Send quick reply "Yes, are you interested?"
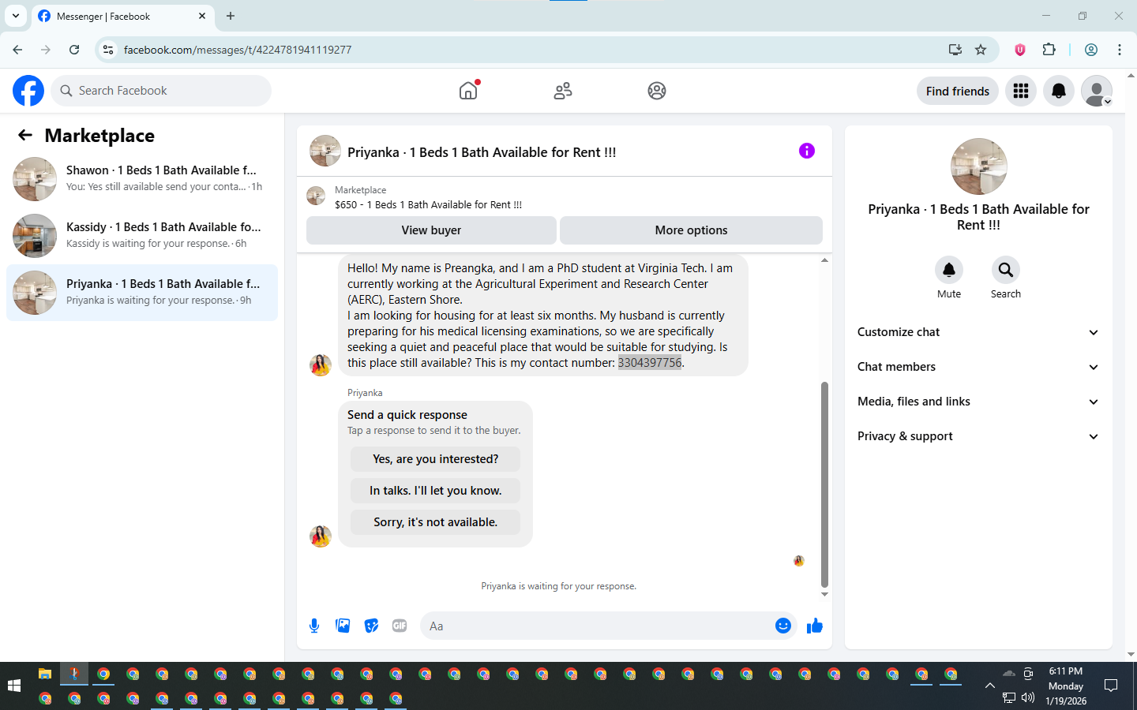 435,459
